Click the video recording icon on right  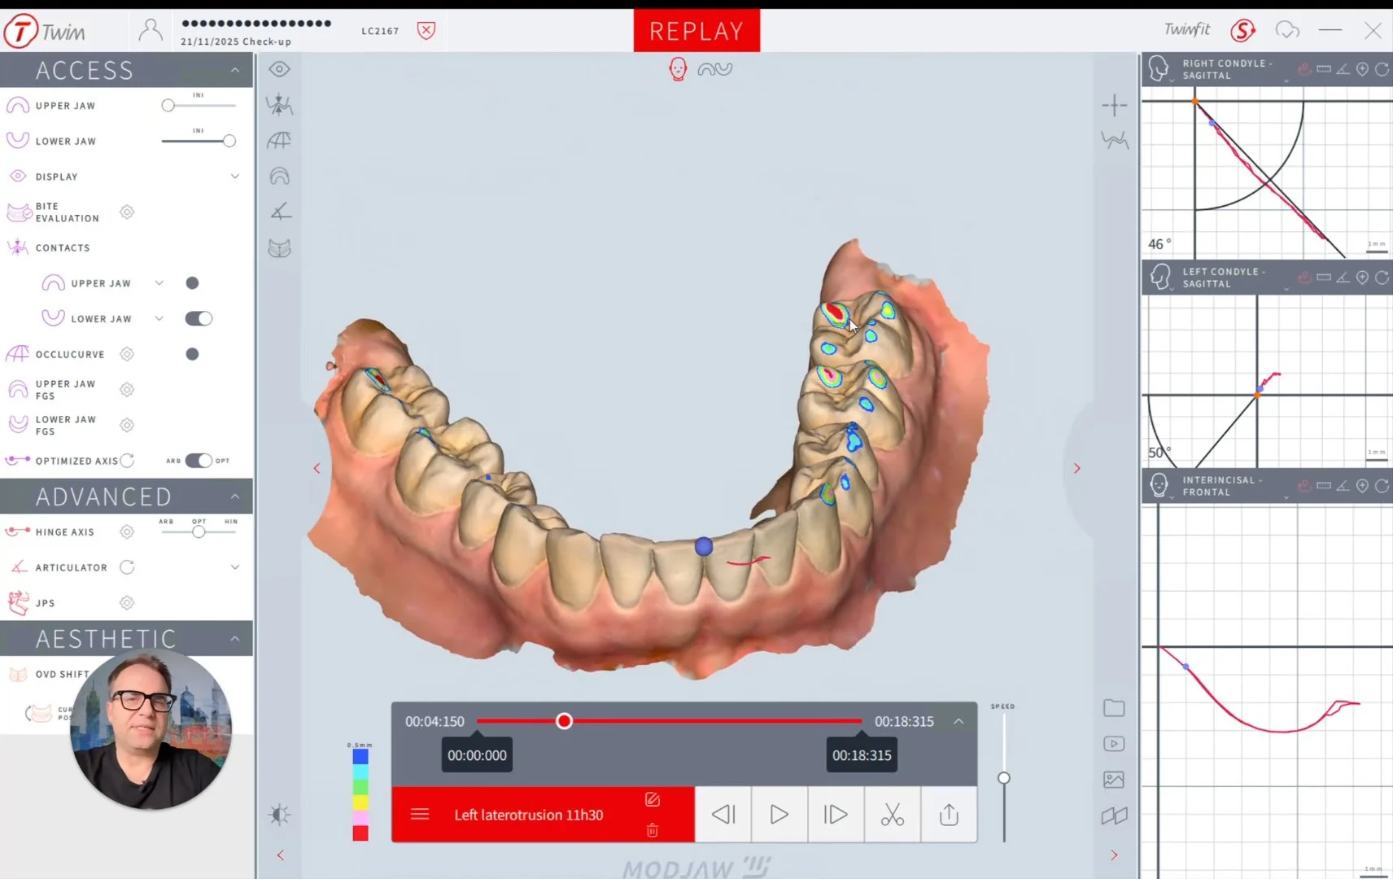[x=1114, y=744]
